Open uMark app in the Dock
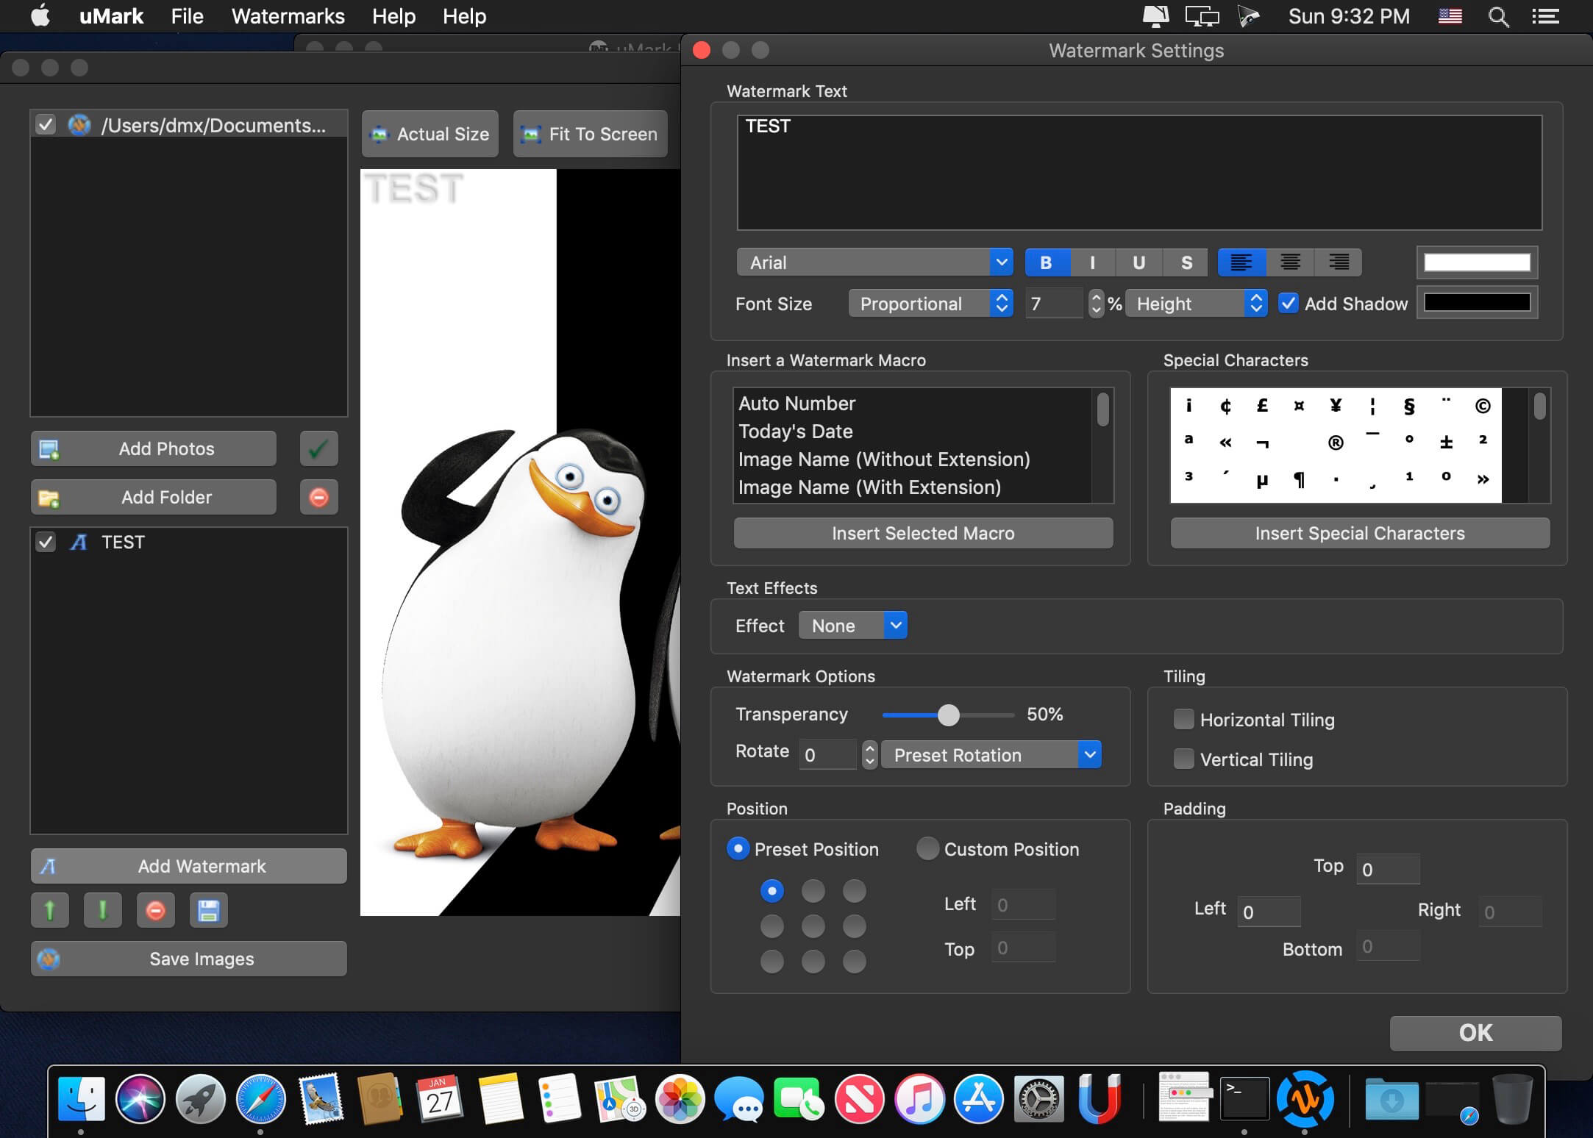The height and width of the screenshot is (1138, 1593). [x=1305, y=1099]
